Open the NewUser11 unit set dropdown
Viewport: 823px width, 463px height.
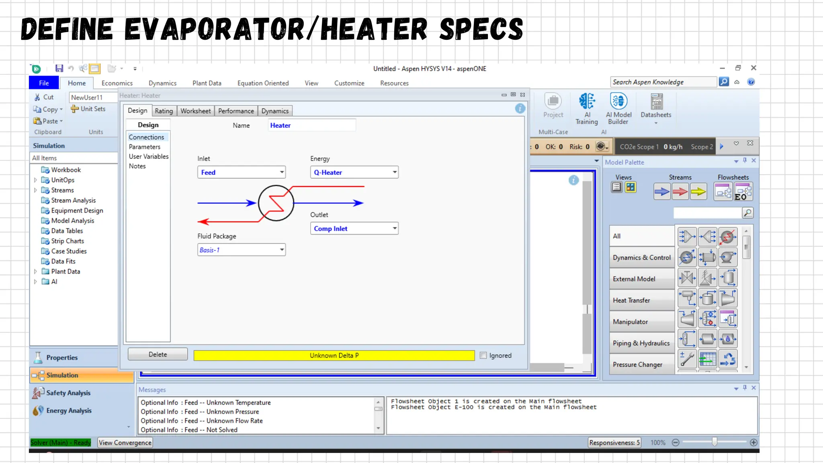pos(93,97)
